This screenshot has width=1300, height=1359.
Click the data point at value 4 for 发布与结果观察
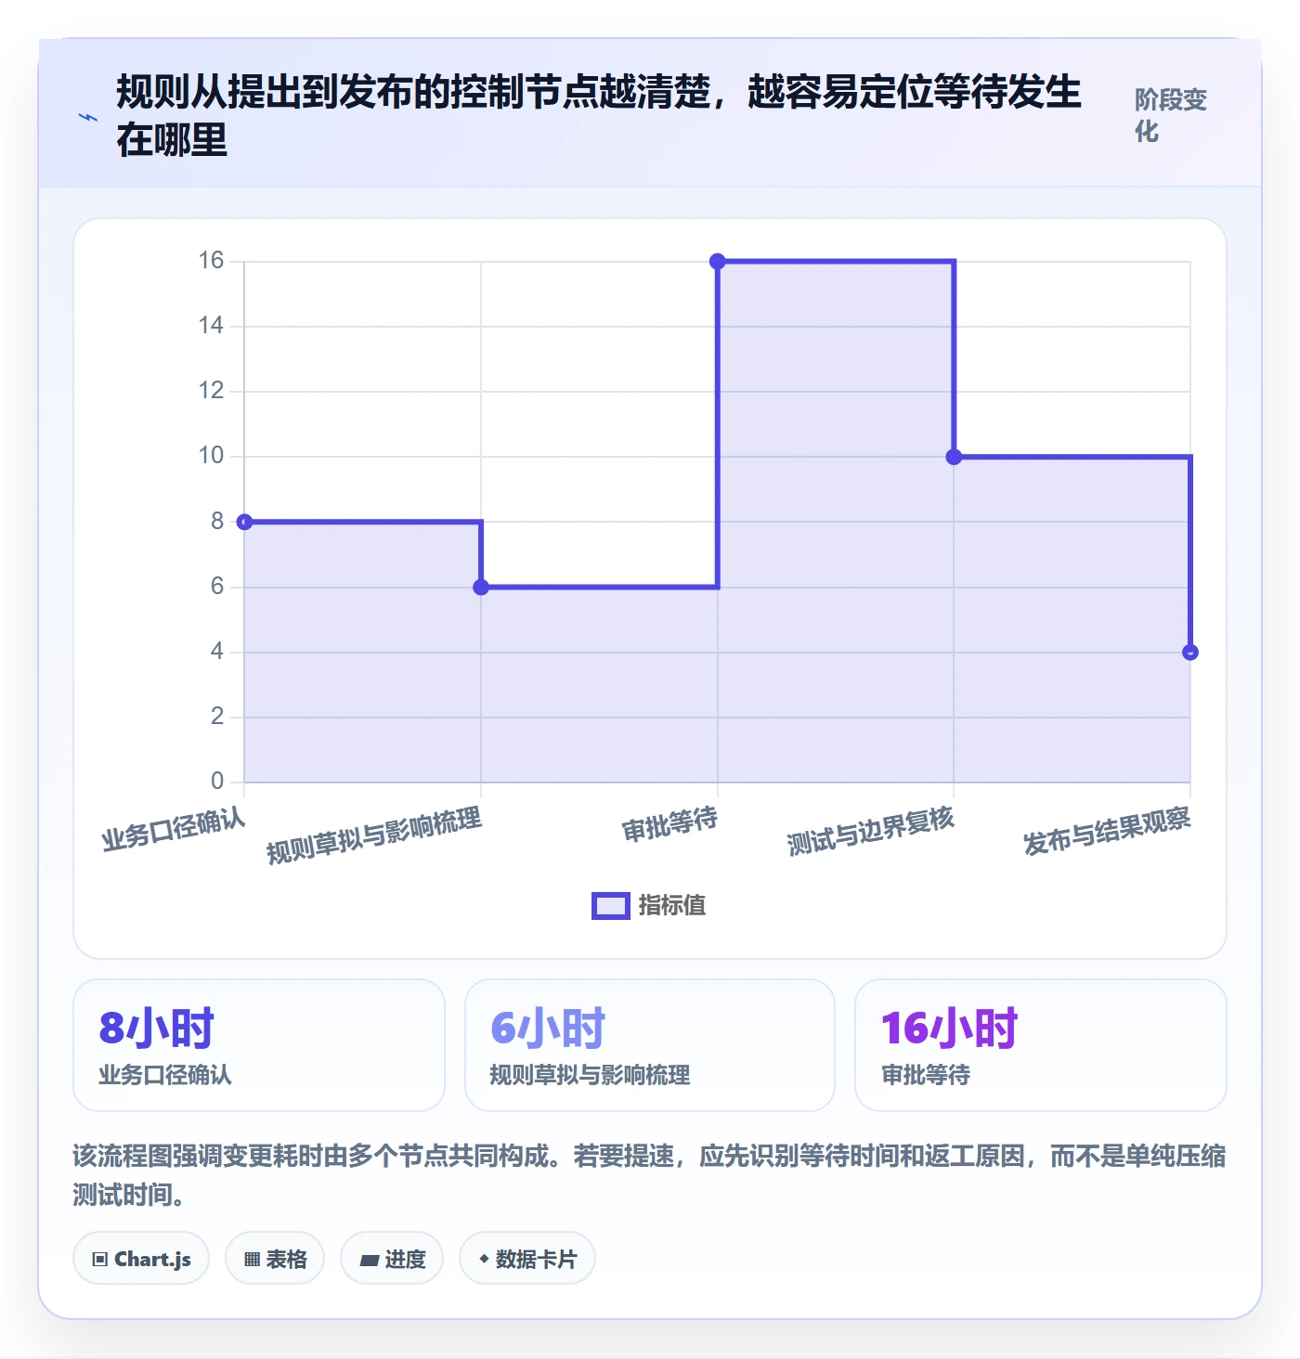click(x=1190, y=653)
